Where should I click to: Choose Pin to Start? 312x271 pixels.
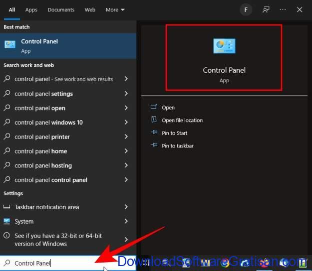point(175,133)
